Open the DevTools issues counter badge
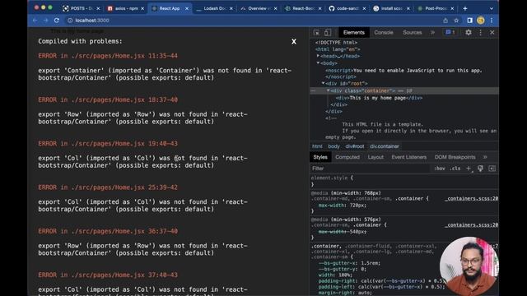 click(450, 33)
